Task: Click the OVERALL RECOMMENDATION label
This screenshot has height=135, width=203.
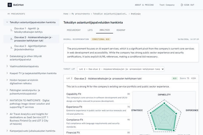Action: 76,39
